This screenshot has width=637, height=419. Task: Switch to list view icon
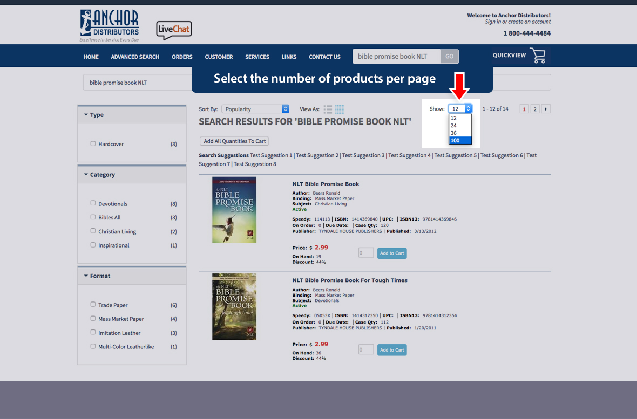[328, 109]
